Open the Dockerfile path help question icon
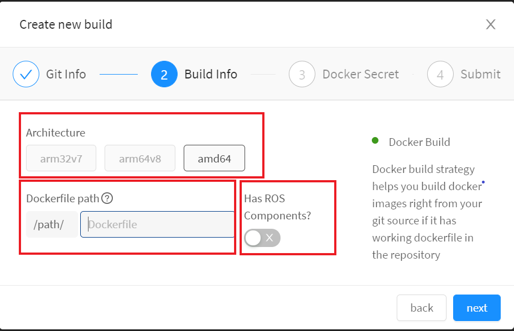Viewport: 514px width, 331px height. (107, 198)
